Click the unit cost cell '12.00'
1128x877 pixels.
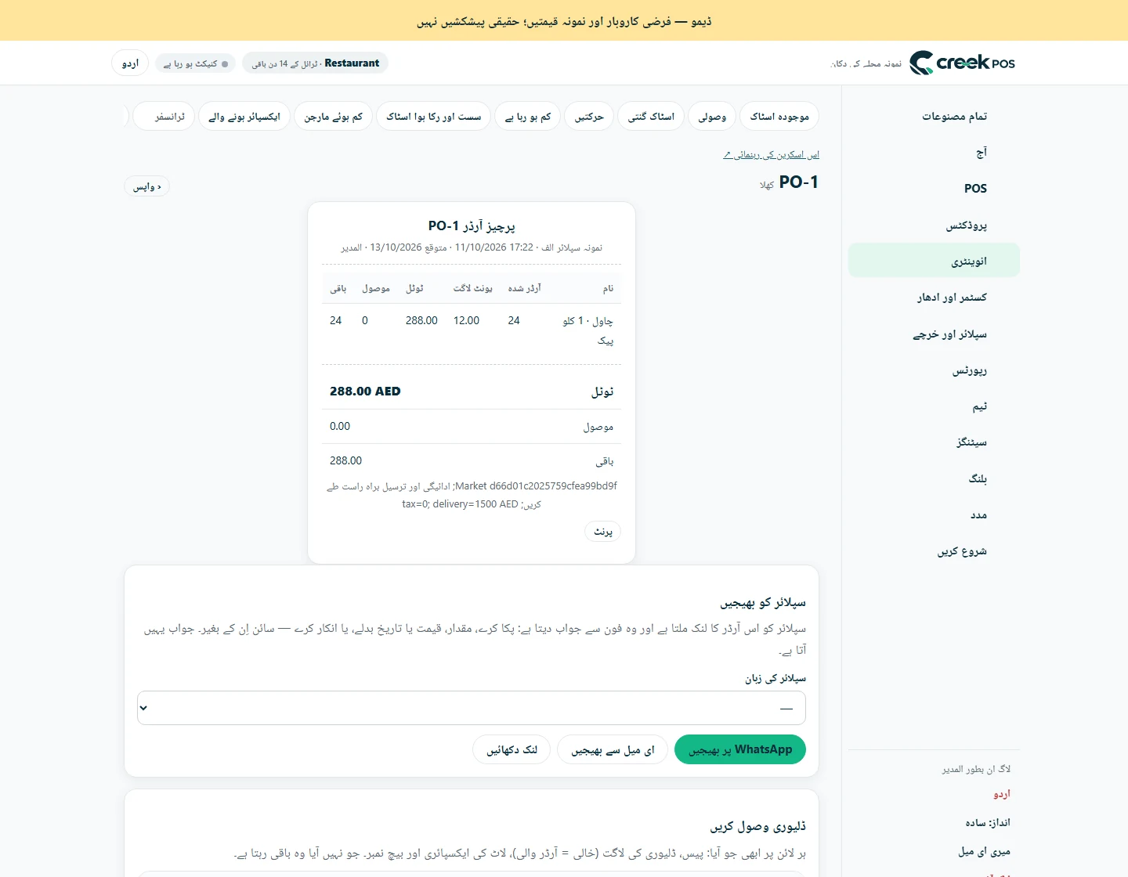click(x=466, y=320)
